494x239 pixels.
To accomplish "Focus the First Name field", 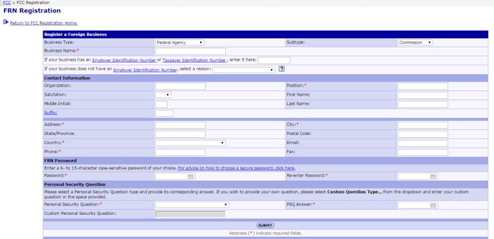I will click(x=423, y=95).
